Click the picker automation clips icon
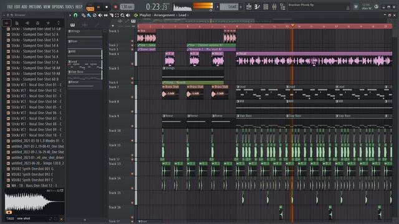This screenshot has width=399, height=224. click(x=97, y=25)
